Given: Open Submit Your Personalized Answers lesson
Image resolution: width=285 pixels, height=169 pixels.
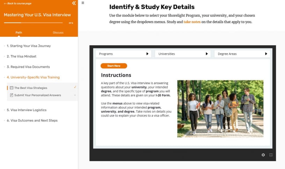Looking at the screenshot, I should (38, 95).
